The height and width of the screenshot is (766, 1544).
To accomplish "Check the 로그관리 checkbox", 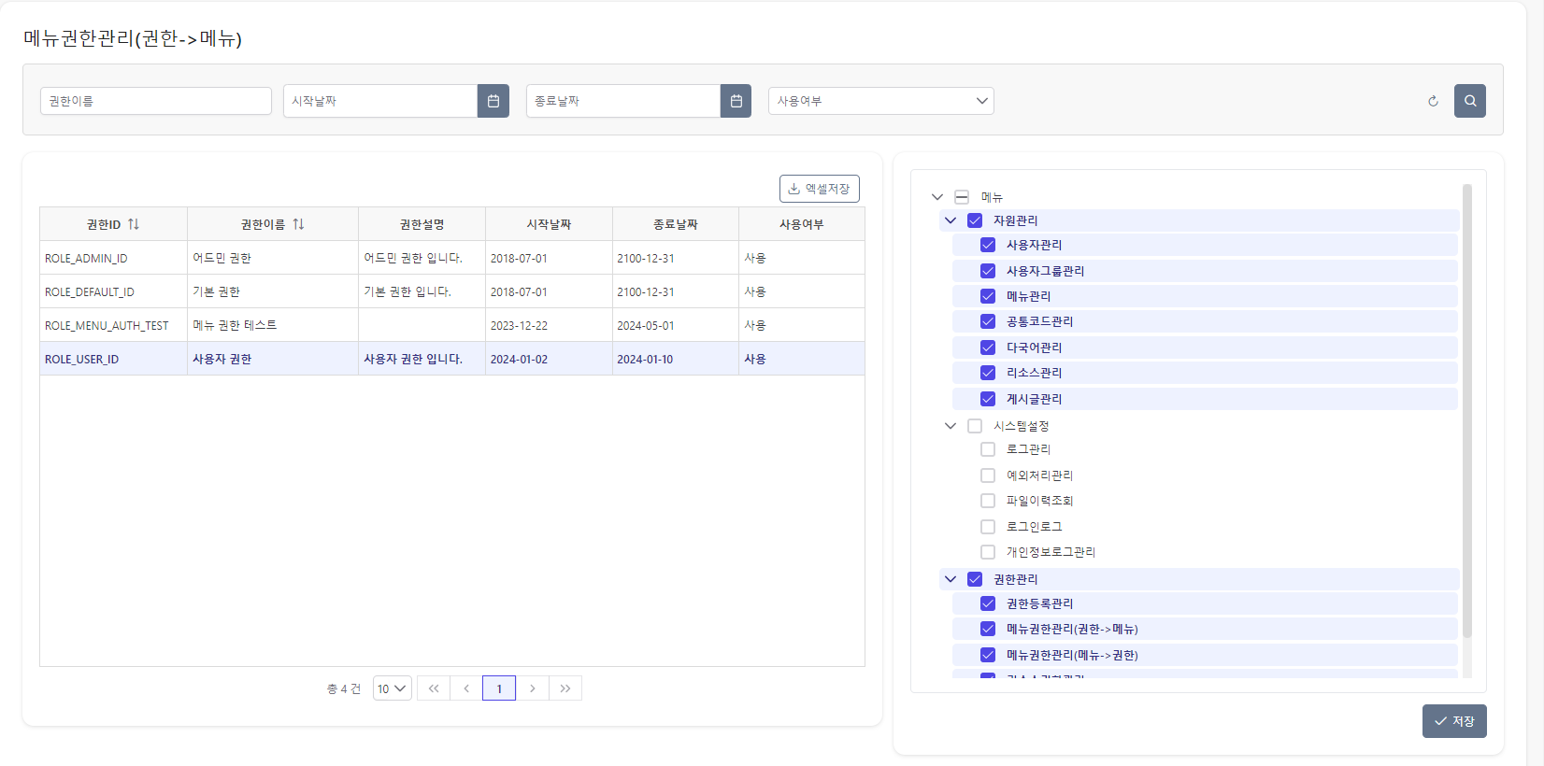I will [x=988, y=449].
